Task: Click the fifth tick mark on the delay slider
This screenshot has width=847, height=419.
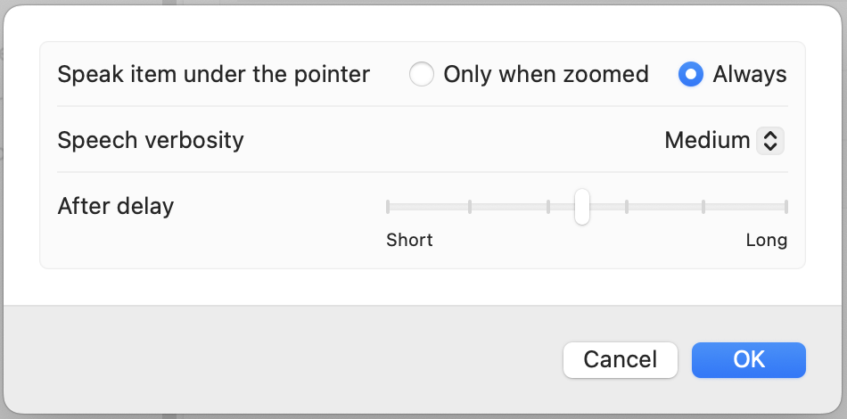Action: click(x=703, y=207)
